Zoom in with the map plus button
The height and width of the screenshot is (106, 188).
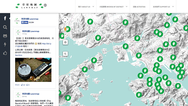(65, 34)
